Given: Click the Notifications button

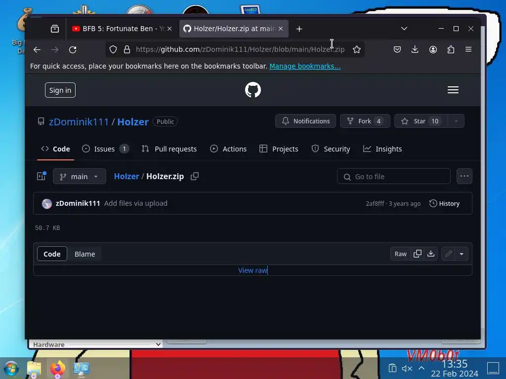Looking at the screenshot, I should point(305,121).
